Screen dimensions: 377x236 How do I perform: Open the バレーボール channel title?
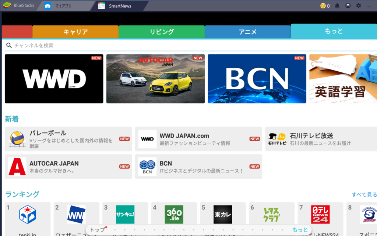(x=48, y=133)
